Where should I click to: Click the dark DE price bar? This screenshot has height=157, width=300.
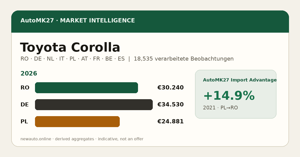(94, 105)
